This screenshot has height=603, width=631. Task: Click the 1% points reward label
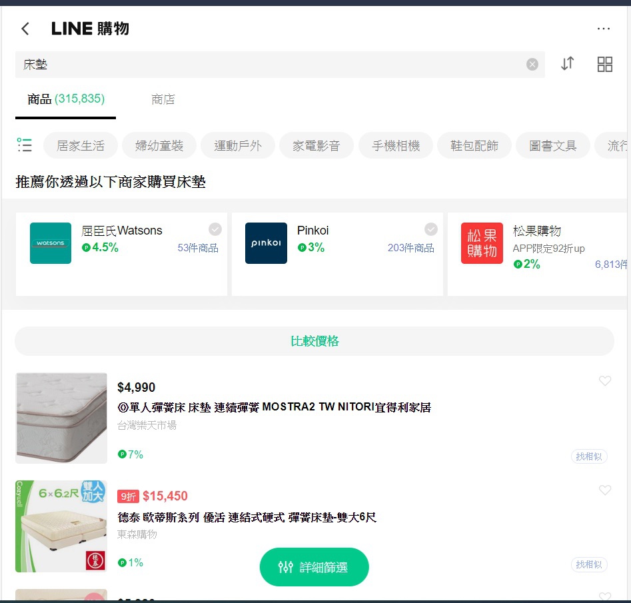[x=131, y=562]
